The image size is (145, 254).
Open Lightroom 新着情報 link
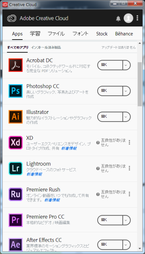pos(34,174)
